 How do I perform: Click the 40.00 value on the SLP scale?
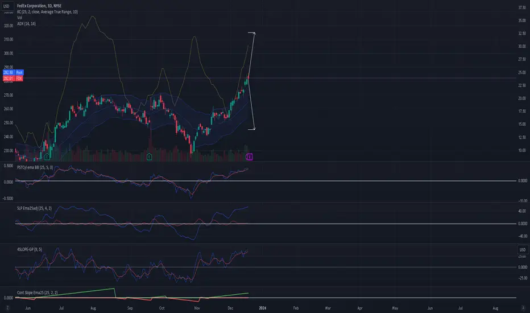tap(522, 211)
